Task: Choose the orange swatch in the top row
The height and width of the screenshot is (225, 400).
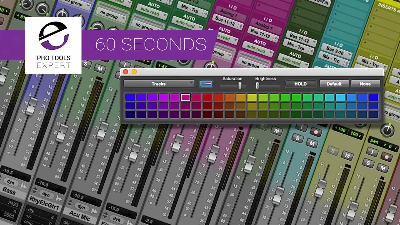Action: [230, 97]
